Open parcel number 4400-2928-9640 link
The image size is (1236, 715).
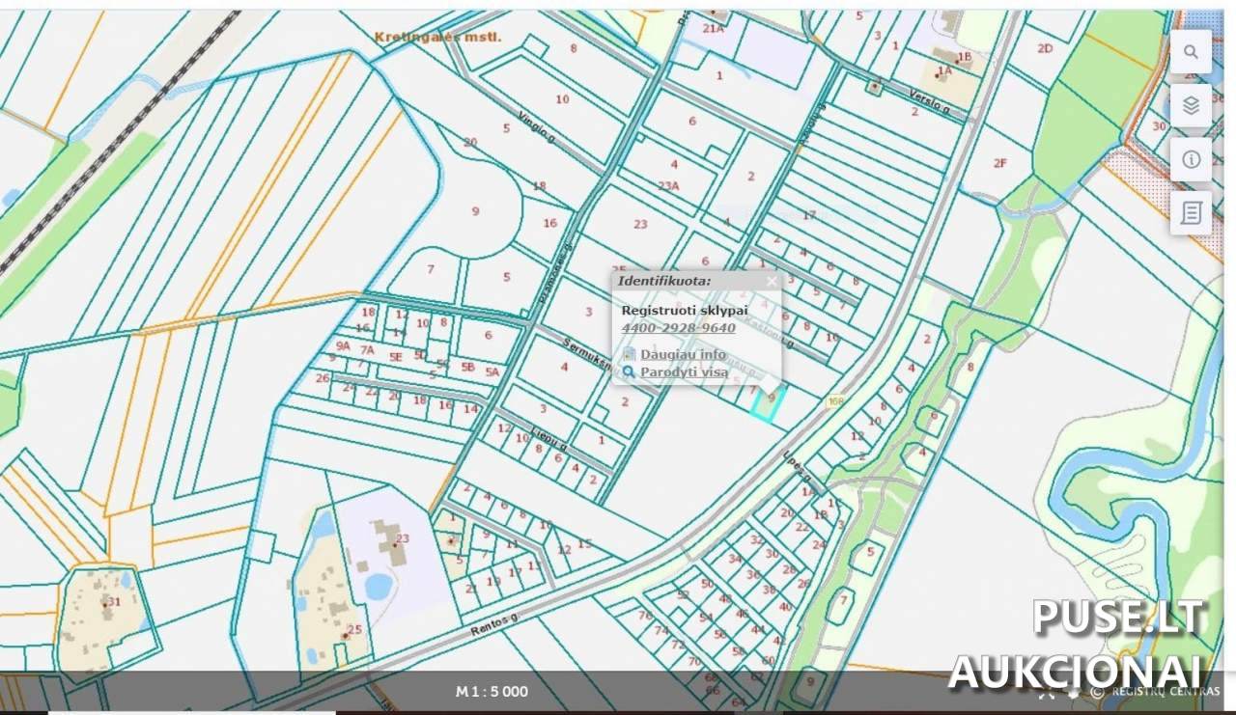[x=678, y=328]
